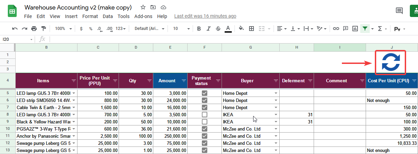Open the File menu
418x154 pixels.
pyautogui.click(x=28, y=16)
